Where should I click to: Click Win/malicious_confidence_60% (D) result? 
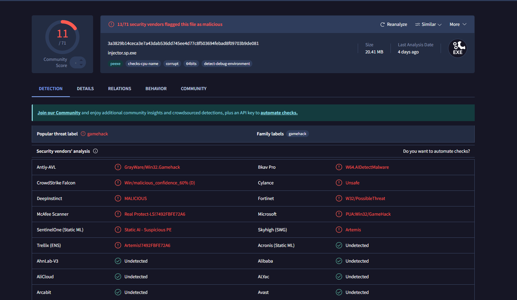click(160, 183)
